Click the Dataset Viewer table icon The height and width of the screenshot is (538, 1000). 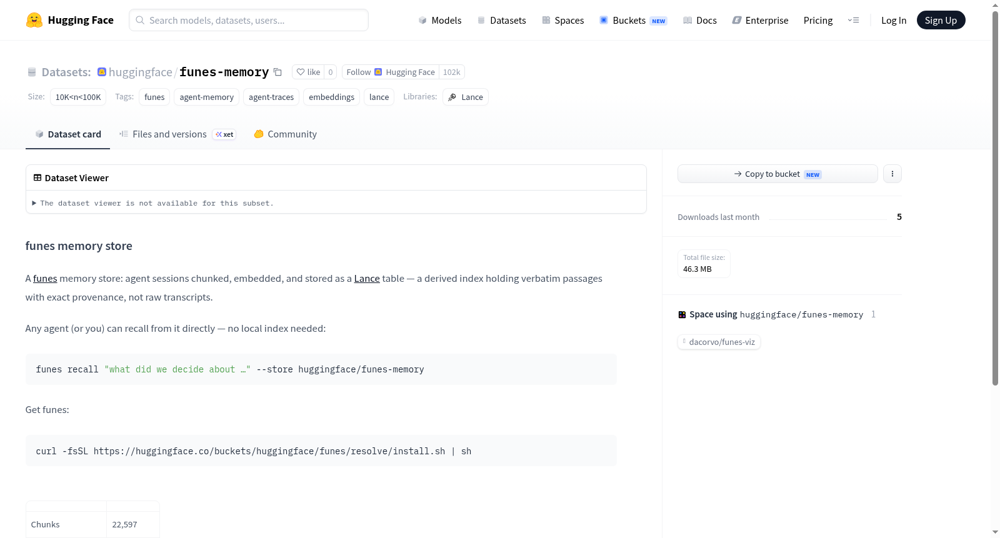(x=37, y=178)
